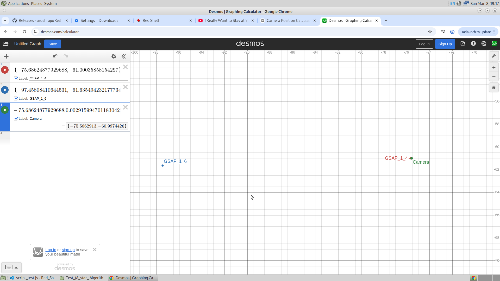Disable the Camera label checkbox

pos(16,118)
